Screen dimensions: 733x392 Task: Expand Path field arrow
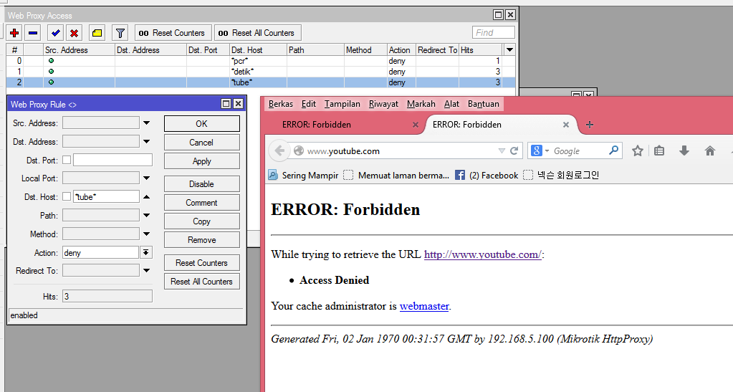point(146,215)
